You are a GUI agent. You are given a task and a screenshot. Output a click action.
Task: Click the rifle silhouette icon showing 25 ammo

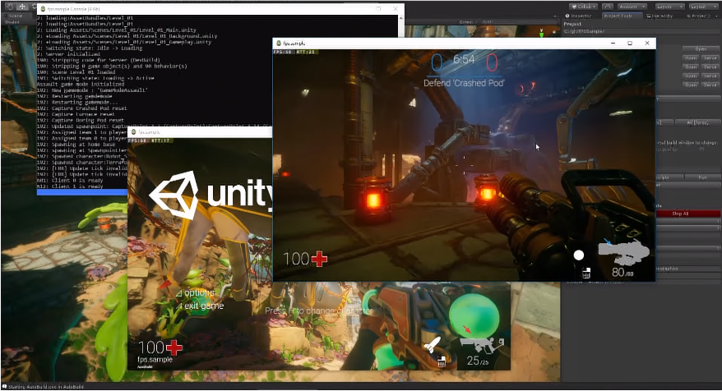coord(482,344)
